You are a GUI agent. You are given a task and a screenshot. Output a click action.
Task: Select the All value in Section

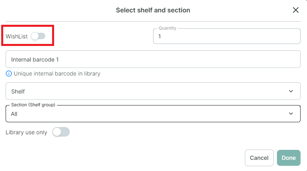point(14,114)
